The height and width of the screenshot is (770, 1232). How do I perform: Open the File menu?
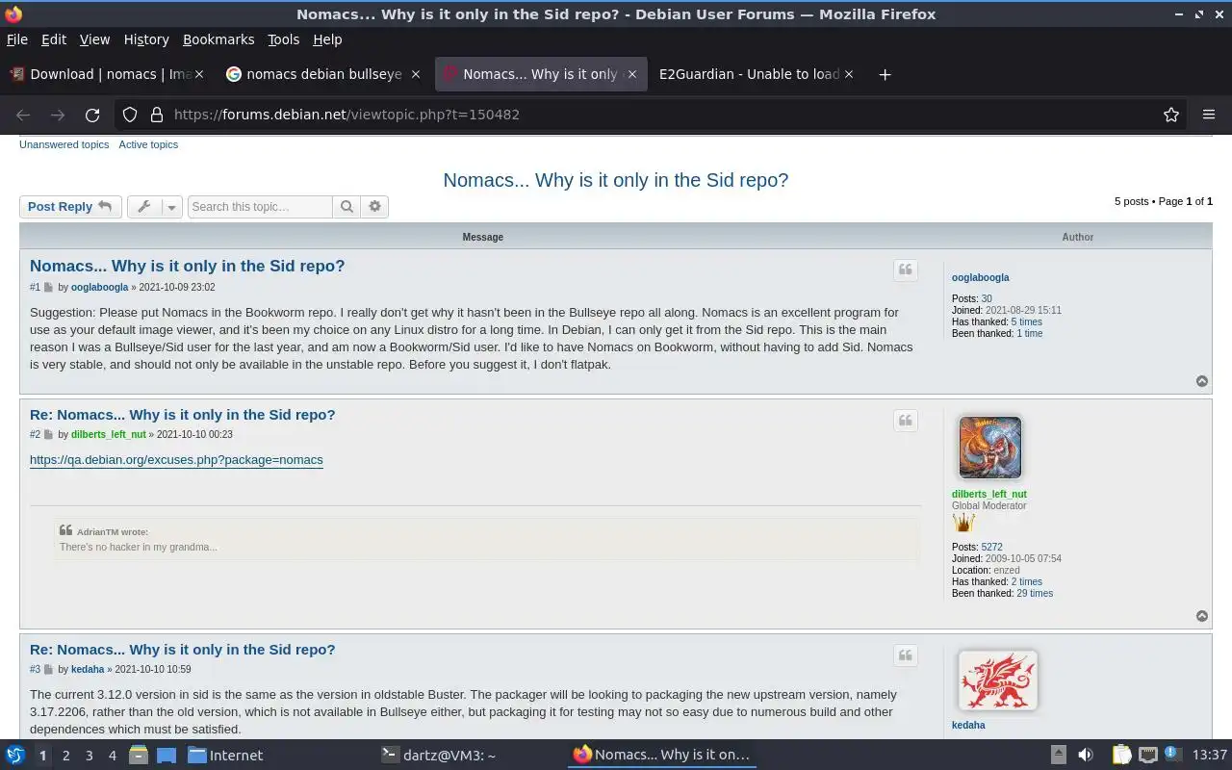[17, 39]
